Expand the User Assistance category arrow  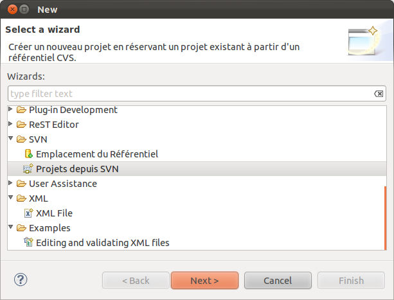pos(10,183)
